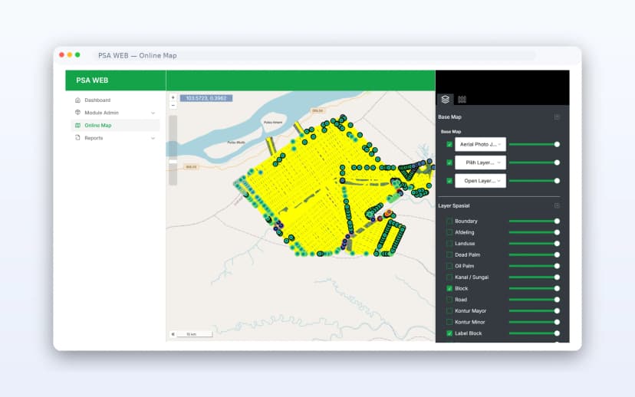Uncheck the Pilih Layer checkbox
Viewport: 635px width, 397px height.
pyautogui.click(x=449, y=162)
